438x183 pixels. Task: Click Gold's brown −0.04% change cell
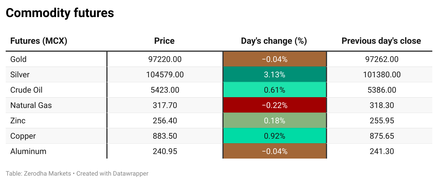pos(274,59)
